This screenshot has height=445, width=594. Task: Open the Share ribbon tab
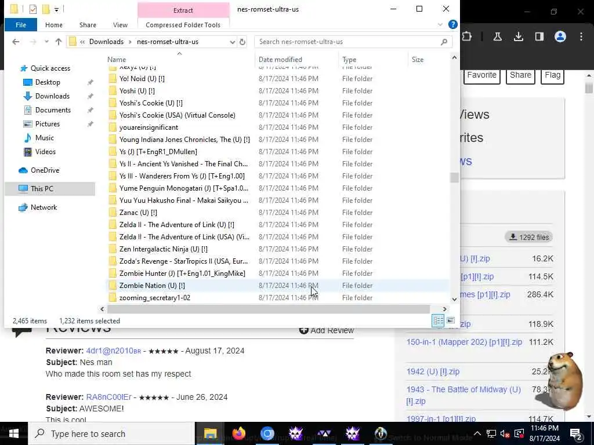[x=88, y=25]
